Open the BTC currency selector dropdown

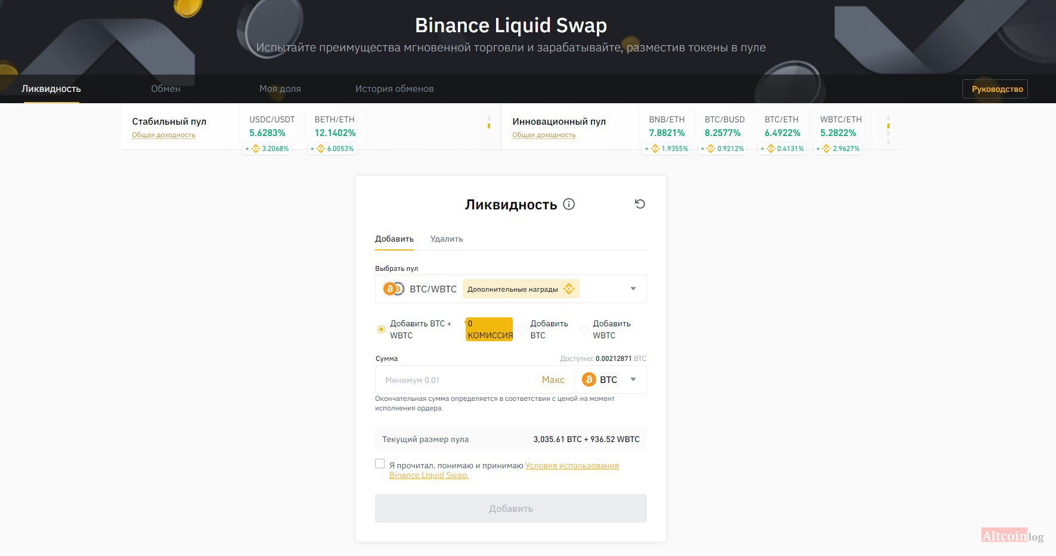coord(633,380)
